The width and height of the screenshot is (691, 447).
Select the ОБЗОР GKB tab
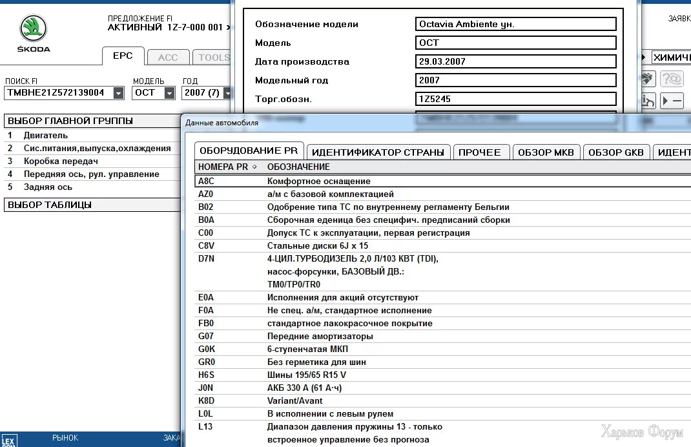point(616,152)
